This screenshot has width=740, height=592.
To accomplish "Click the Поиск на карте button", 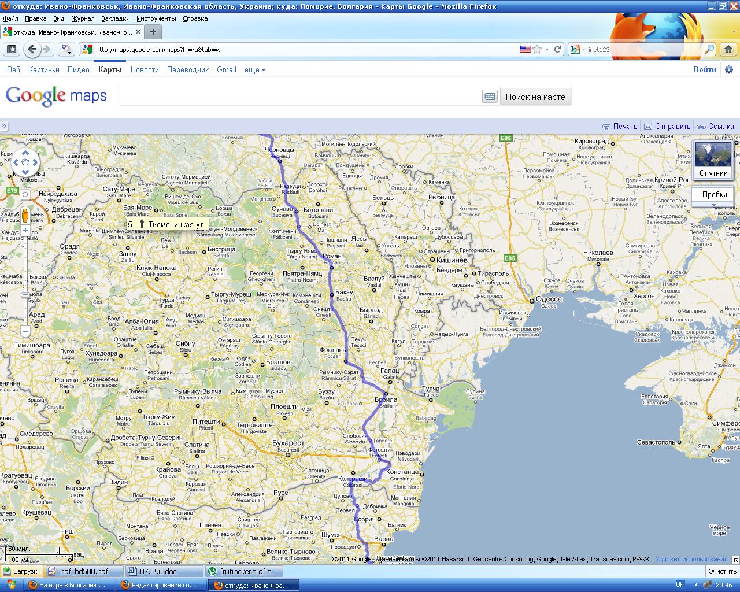I will pyautogui.click(x=535, y=97).
